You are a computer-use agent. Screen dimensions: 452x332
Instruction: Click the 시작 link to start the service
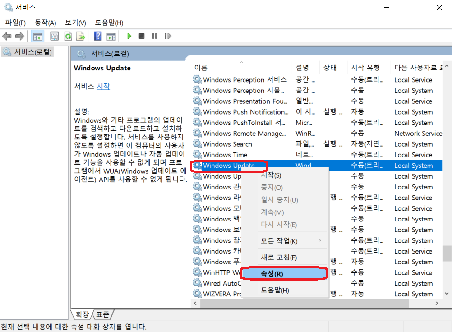pyautogui.click(x=103, y=86)
